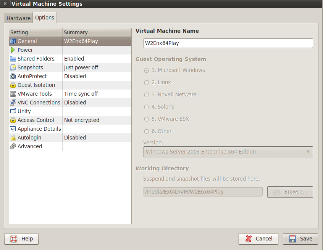Click the floppy disk icon on the Save button
This screenshot has height=250, width=323.
[x=292, y=239]
